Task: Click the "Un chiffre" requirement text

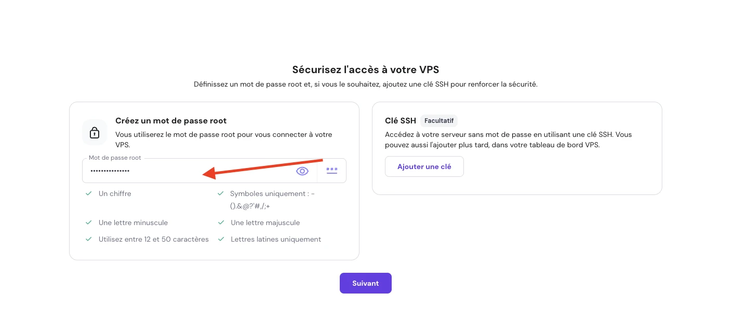Action: click(x=115, y=193)
